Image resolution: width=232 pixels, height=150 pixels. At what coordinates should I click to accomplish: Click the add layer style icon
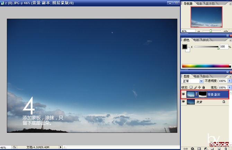pyautogui.click(x=192, y=149)
